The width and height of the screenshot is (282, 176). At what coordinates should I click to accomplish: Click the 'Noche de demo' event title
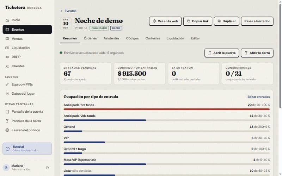[x=99, y=21]
